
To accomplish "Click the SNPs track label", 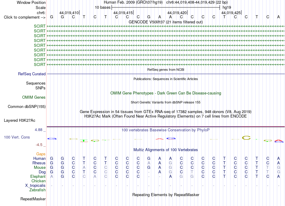I will tap(40, 88).
